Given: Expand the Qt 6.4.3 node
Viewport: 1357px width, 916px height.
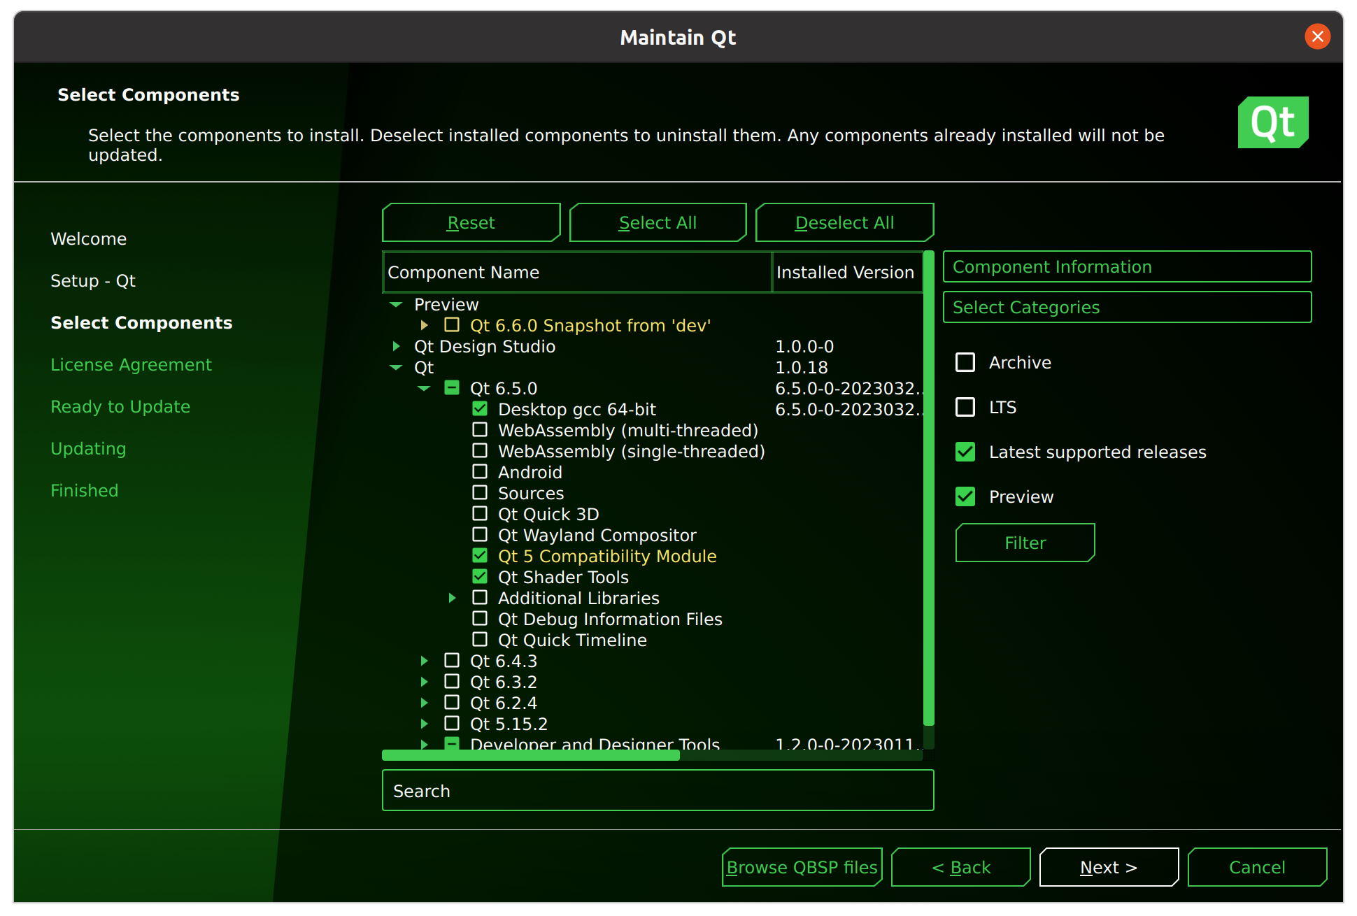Looking at the screenshot, I should (424, 661).
